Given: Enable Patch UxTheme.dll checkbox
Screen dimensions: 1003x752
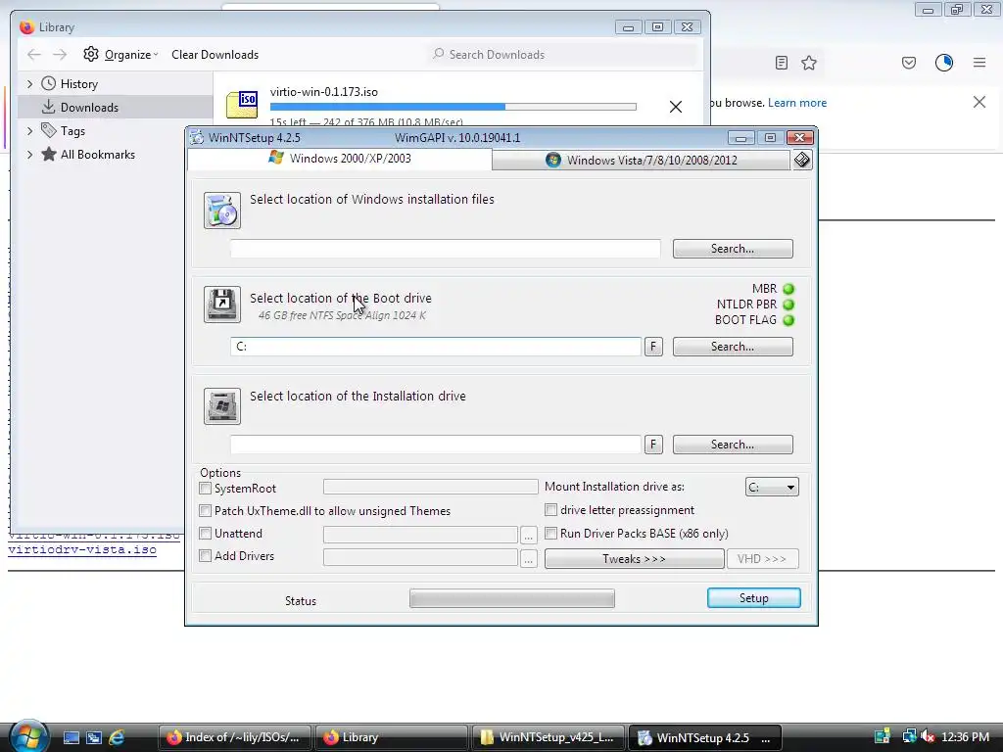Looking at the screenshot, I should [206, 511].
